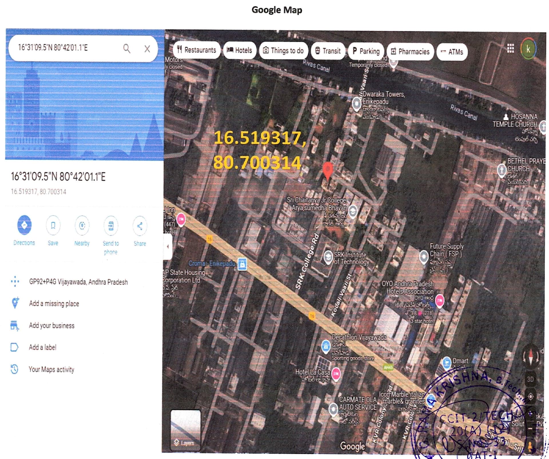Click the Bethel Prayer Church marker
The image size is (549, 459).
(x=502, y=170)
